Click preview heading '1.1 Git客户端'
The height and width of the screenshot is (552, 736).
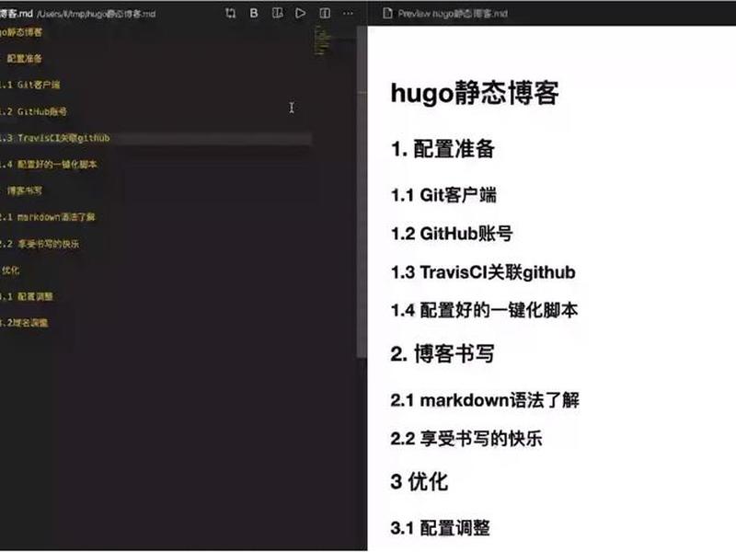pyautogui.click(x=443, y=195)
